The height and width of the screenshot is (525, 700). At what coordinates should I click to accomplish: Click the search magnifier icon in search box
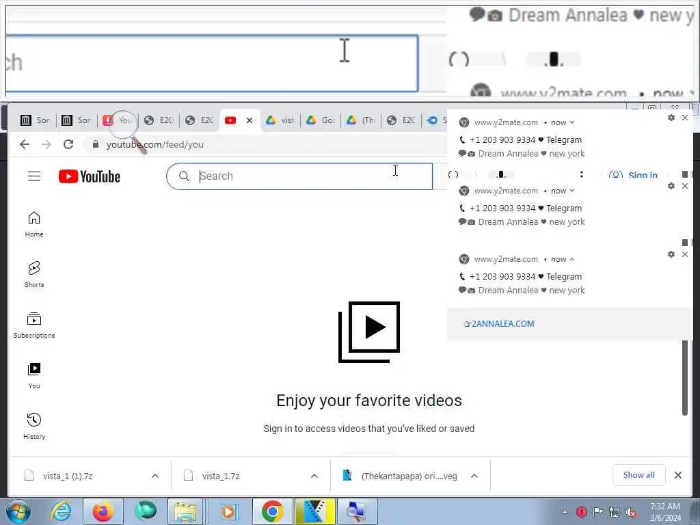click(185, 176)
